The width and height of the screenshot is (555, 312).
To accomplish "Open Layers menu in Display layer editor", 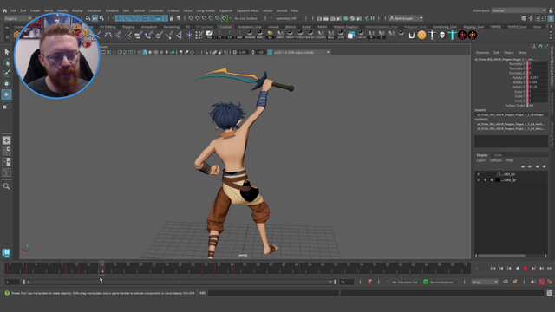I will (x=480, y=160).
